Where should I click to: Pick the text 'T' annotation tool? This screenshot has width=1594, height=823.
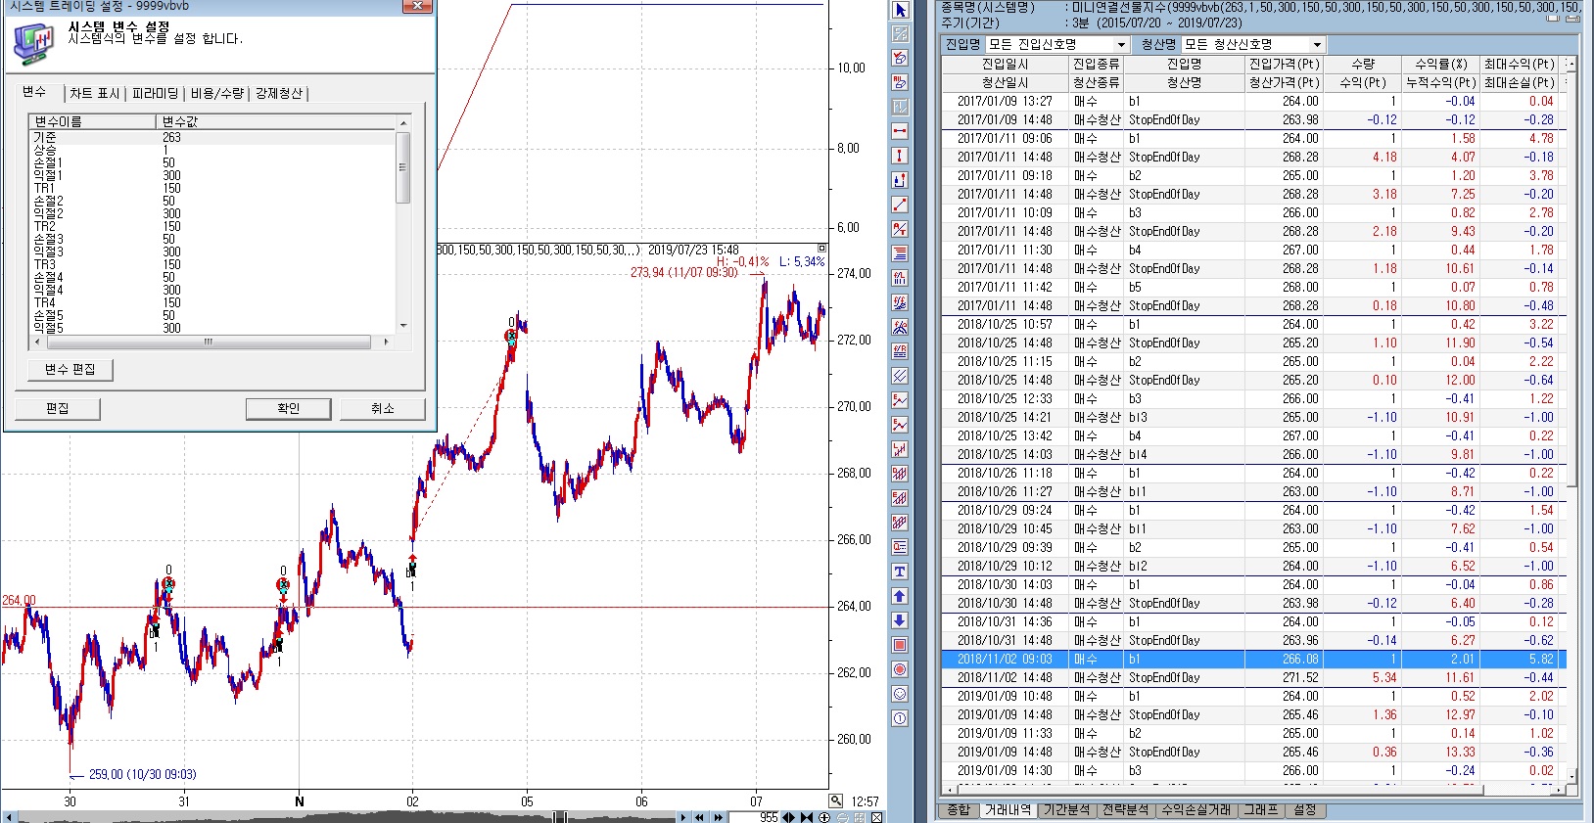900,572
